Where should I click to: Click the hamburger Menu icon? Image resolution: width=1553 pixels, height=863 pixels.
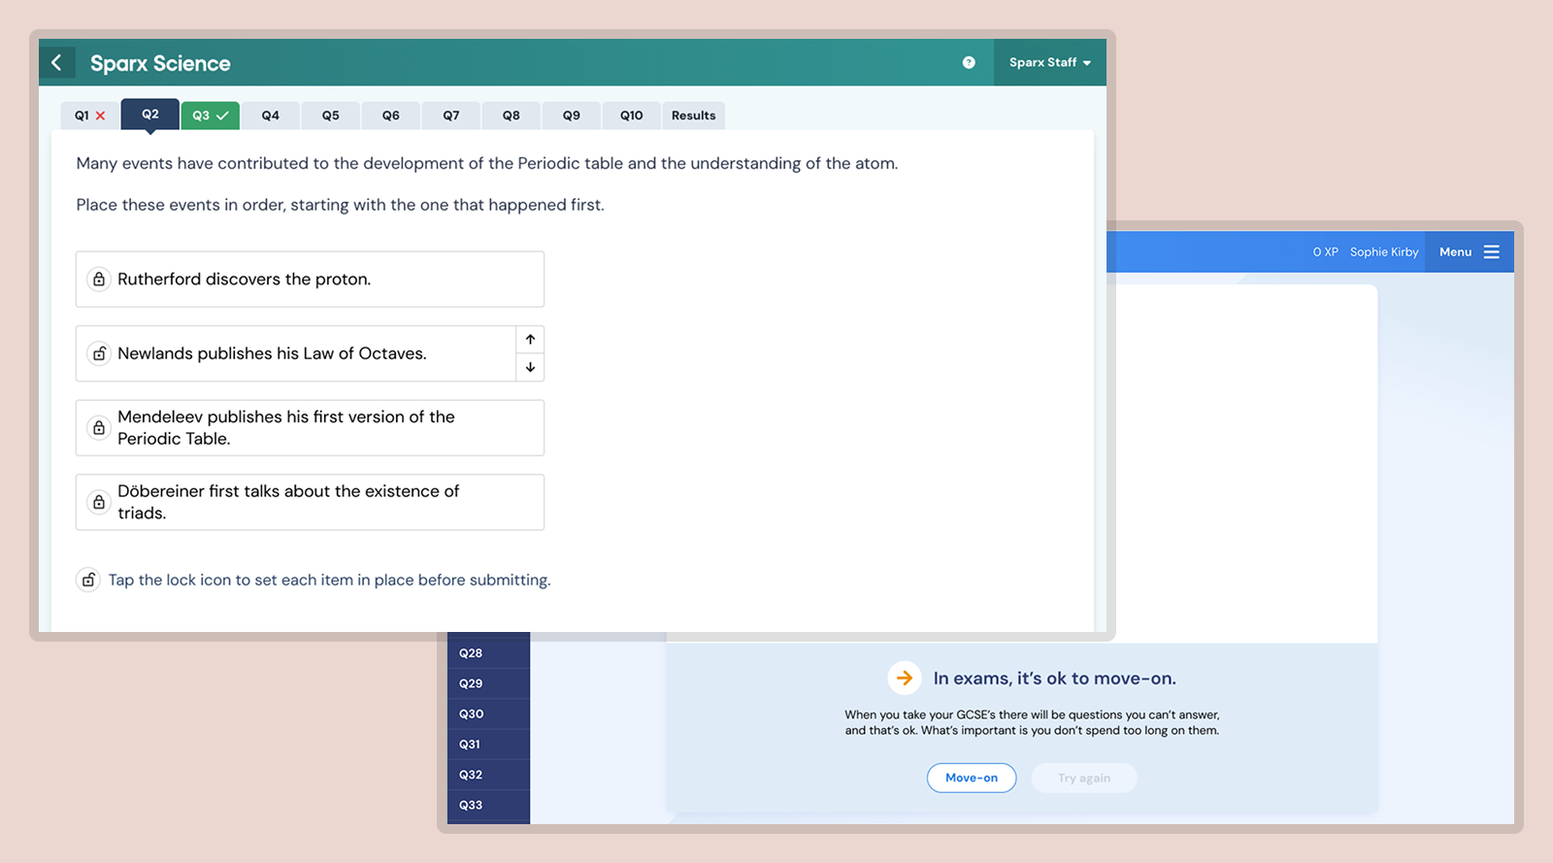tap(1491, 252)
